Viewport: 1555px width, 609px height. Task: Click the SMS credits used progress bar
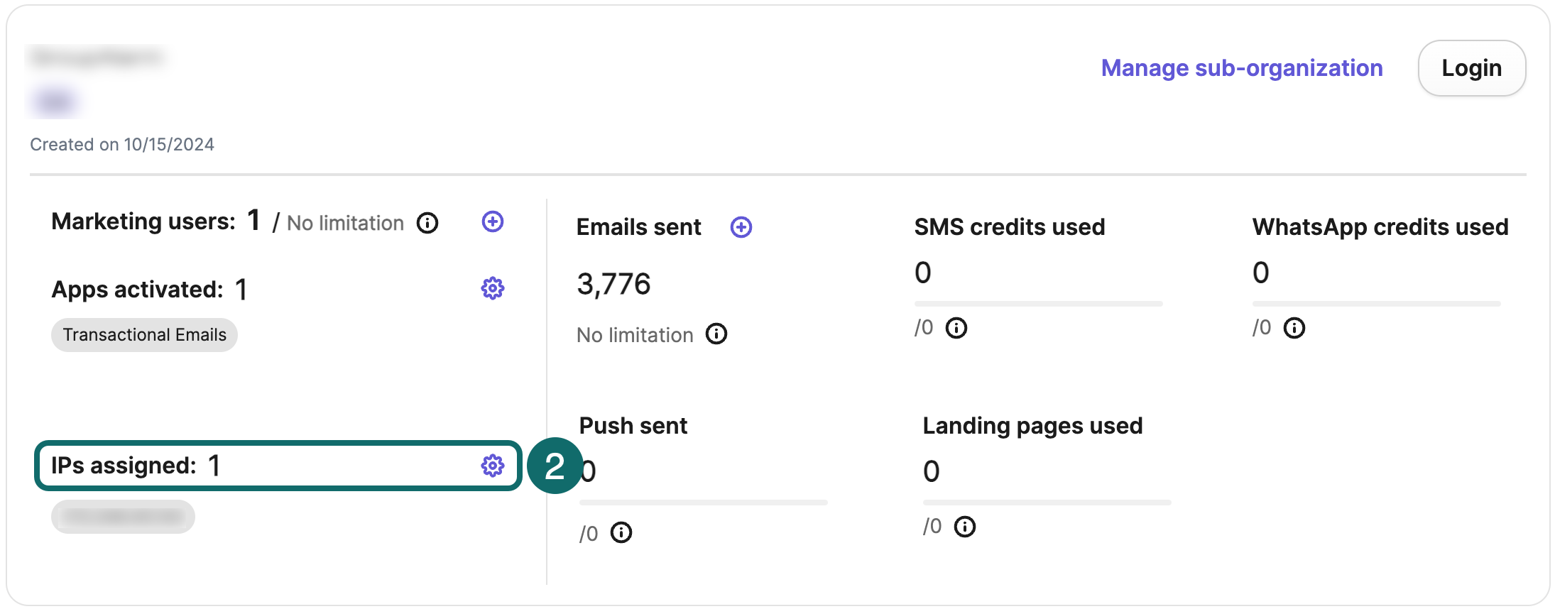[1038, 304]
